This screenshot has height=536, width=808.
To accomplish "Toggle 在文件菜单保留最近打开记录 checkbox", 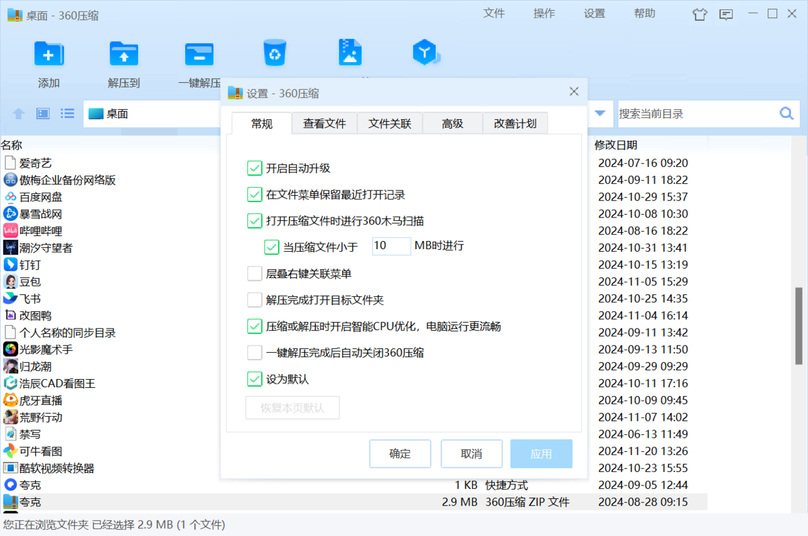I will 255,195.
